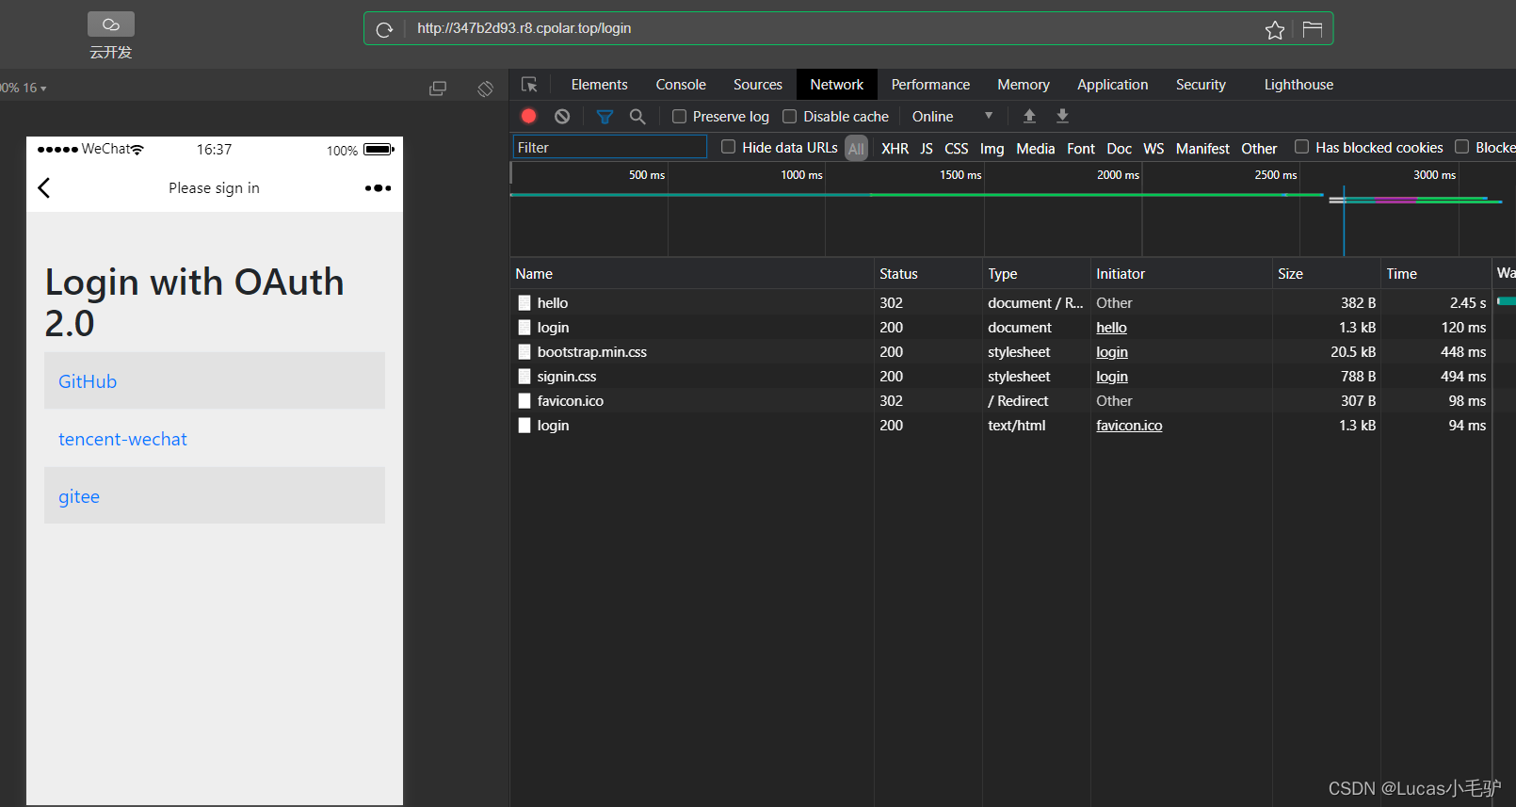
Task: Go to the Security tab
Action: point(1201,85)
